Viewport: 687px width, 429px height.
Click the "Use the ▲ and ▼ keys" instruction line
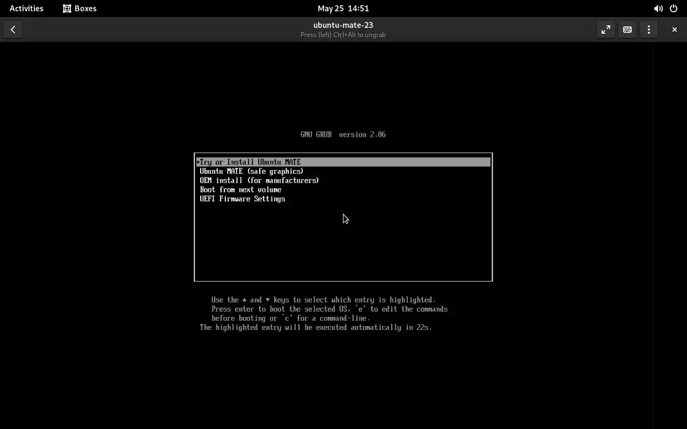[x=324, y=300]
